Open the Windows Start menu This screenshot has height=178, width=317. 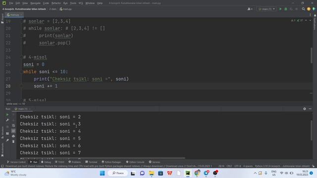(x=103, y=173)
